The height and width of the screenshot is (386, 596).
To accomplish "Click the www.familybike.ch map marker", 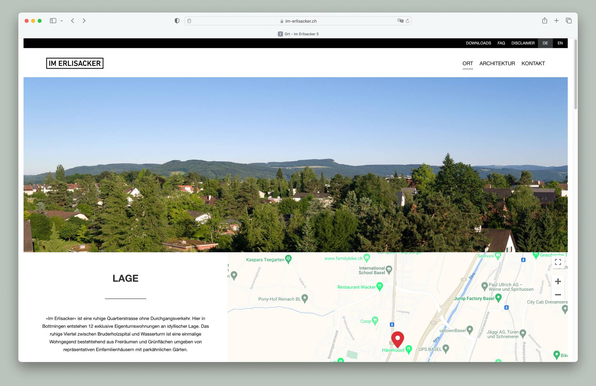I will click(367, 258).
